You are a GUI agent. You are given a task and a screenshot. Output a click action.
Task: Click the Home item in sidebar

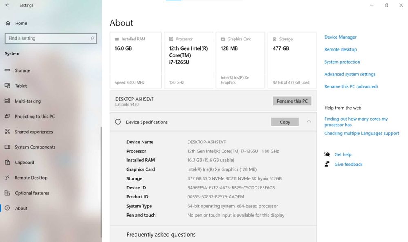(x=50, y=23)
